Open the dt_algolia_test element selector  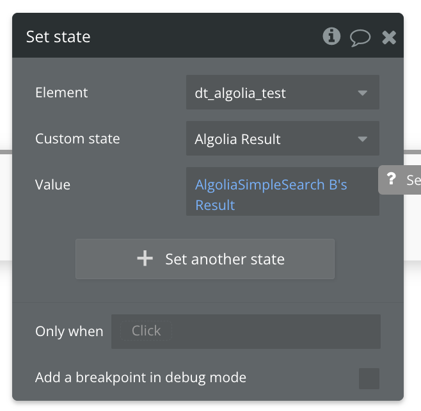pyautogui.click(x=283, y=92)
